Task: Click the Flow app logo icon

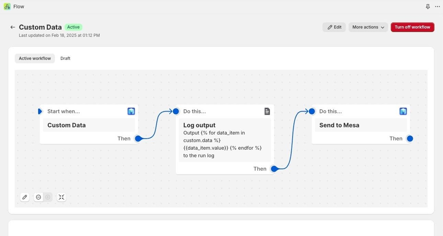Action: coord(7,7)
